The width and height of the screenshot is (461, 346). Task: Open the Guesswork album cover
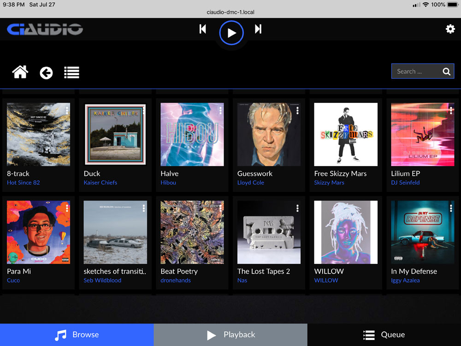click(x=269, y=134)
